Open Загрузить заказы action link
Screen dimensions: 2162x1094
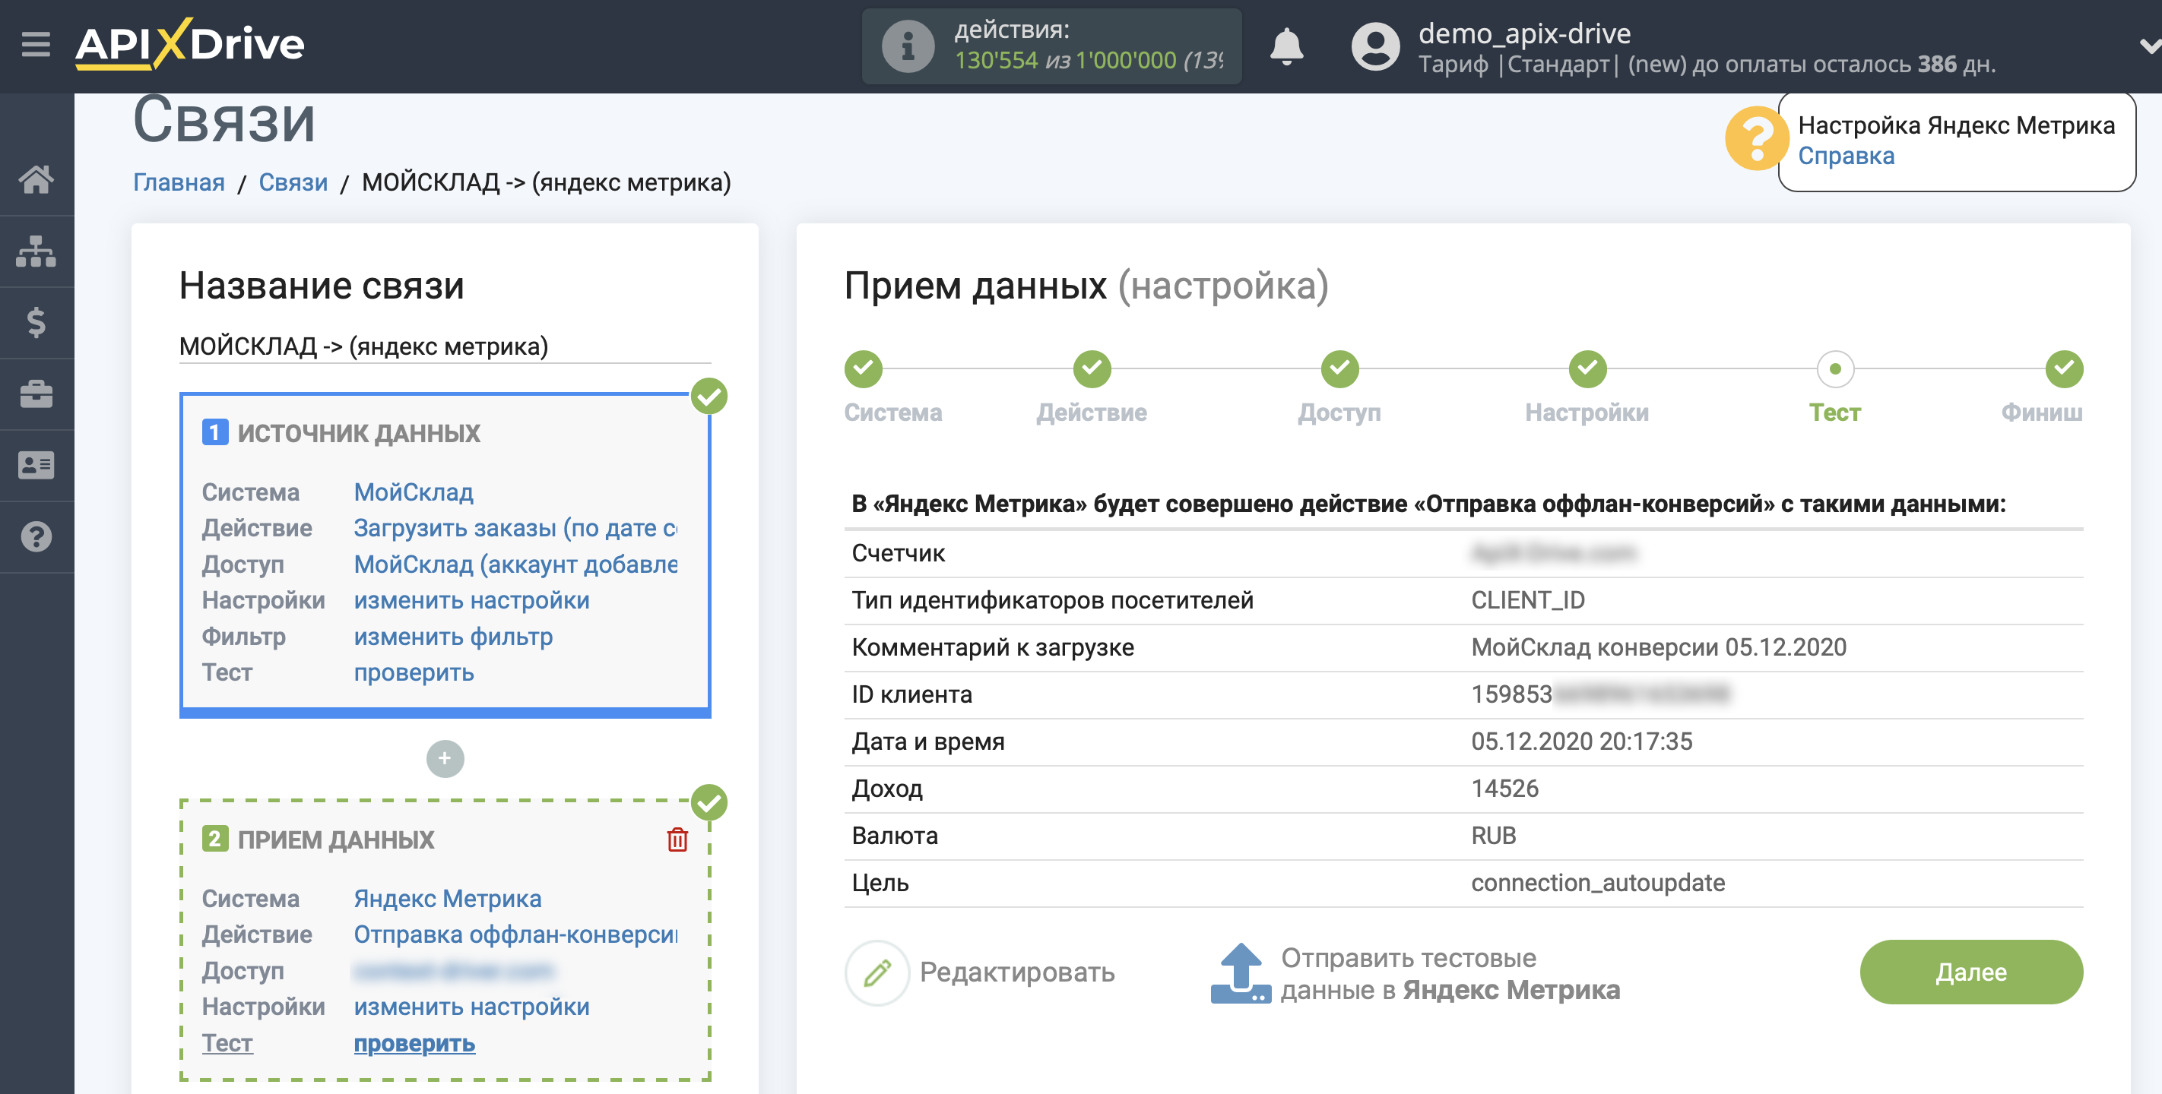pos(515,528)
